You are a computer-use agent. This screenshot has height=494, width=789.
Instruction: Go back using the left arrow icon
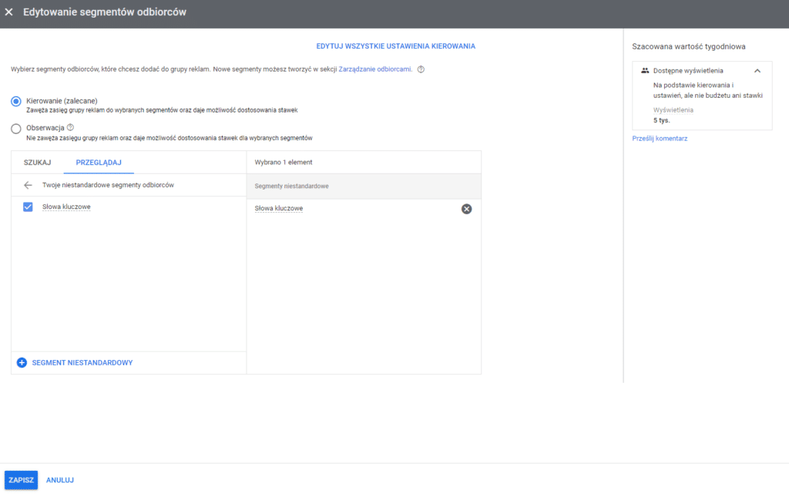pyautogui.click(x=28, y=185)
